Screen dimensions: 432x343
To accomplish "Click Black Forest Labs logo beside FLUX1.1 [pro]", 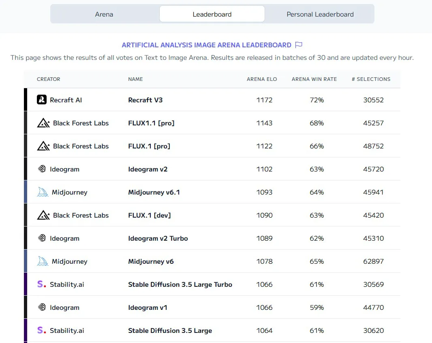I will (43, 123).
